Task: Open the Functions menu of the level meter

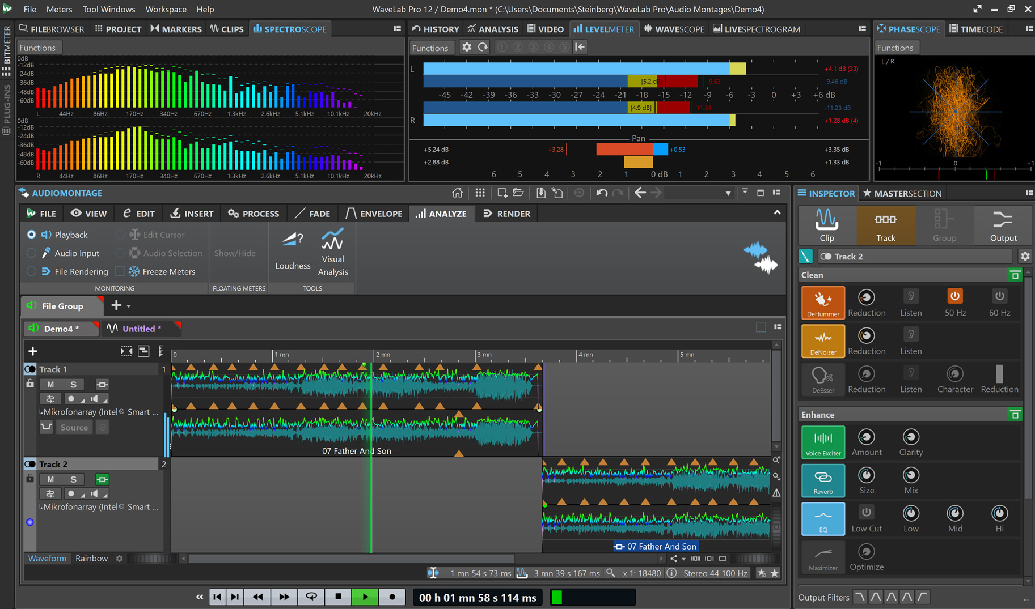Action: click(x=431, y=48)
